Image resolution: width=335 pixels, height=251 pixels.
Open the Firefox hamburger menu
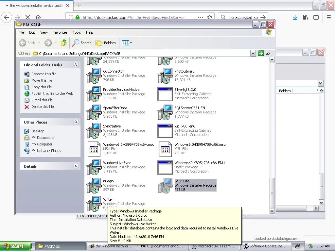329,17
